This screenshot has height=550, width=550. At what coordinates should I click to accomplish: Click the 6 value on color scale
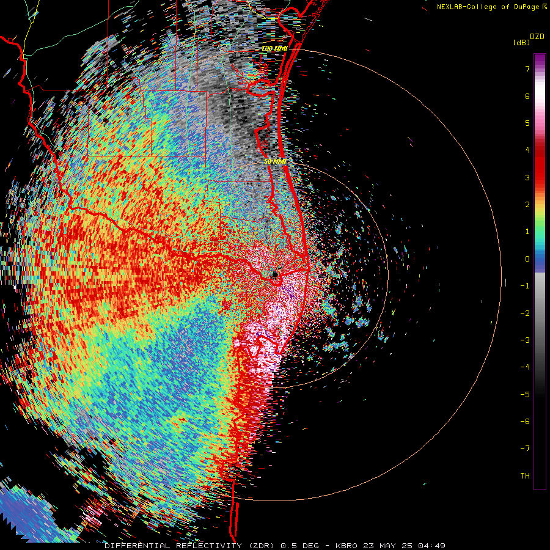(527, 96)
